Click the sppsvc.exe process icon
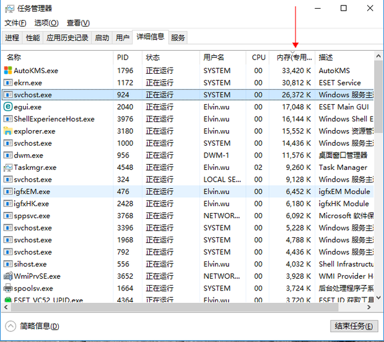 [8, 216]
